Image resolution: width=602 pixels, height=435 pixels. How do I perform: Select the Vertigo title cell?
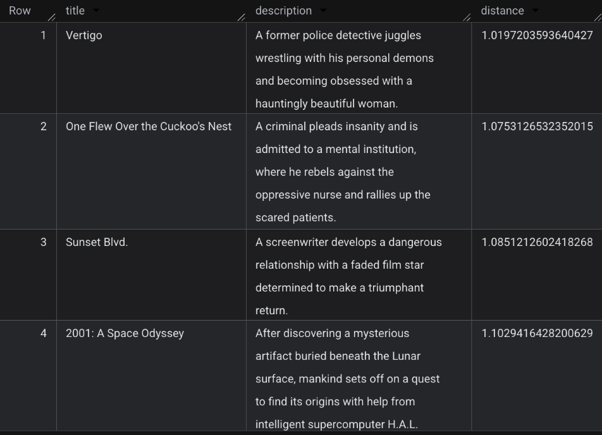(84, 35)
